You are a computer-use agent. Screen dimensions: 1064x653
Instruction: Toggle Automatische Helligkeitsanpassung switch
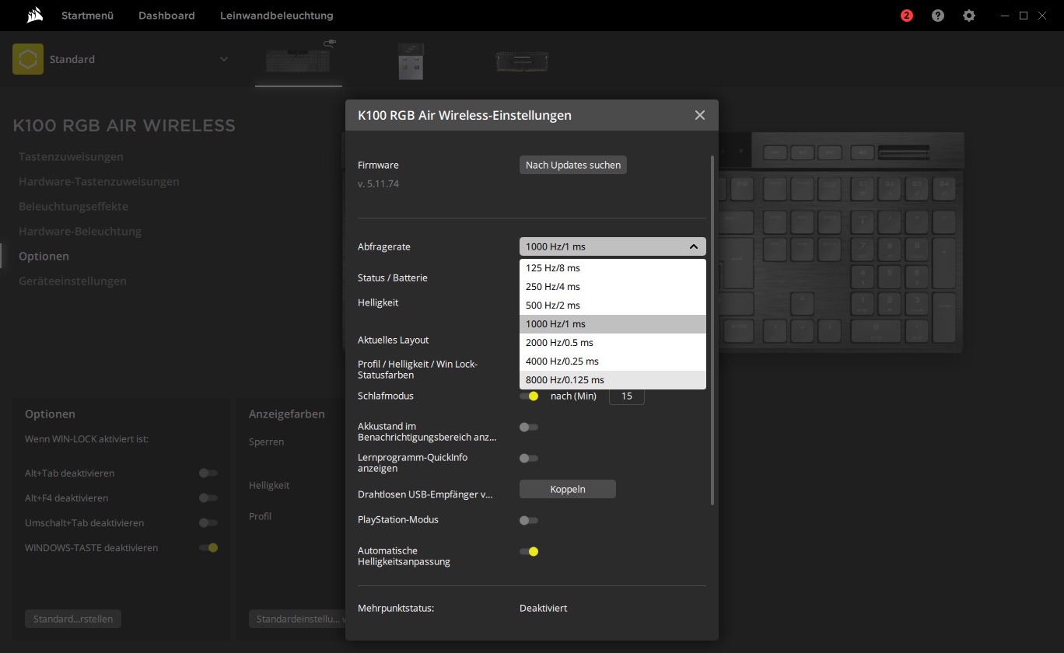pos(530,551)
